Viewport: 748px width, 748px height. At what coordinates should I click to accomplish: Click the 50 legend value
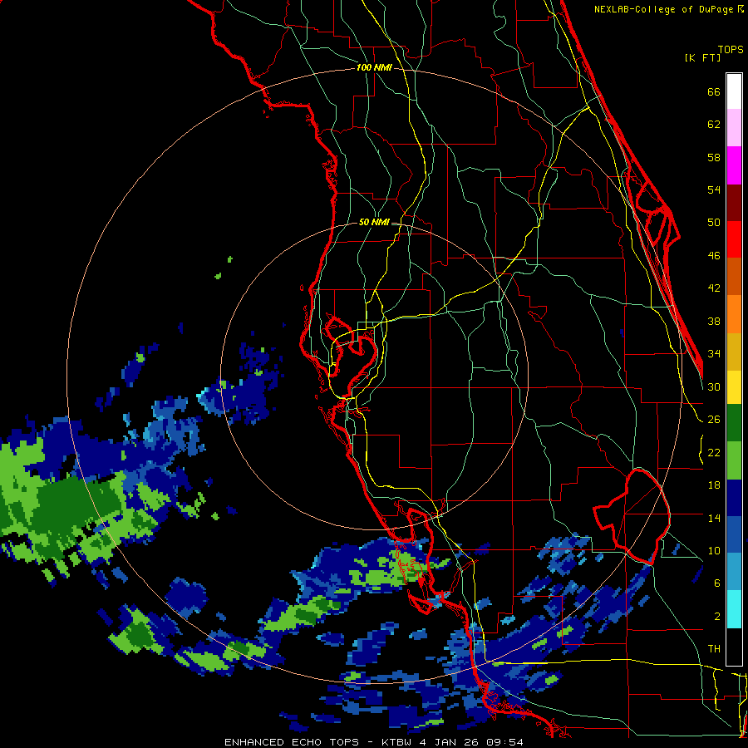[714, 223]
